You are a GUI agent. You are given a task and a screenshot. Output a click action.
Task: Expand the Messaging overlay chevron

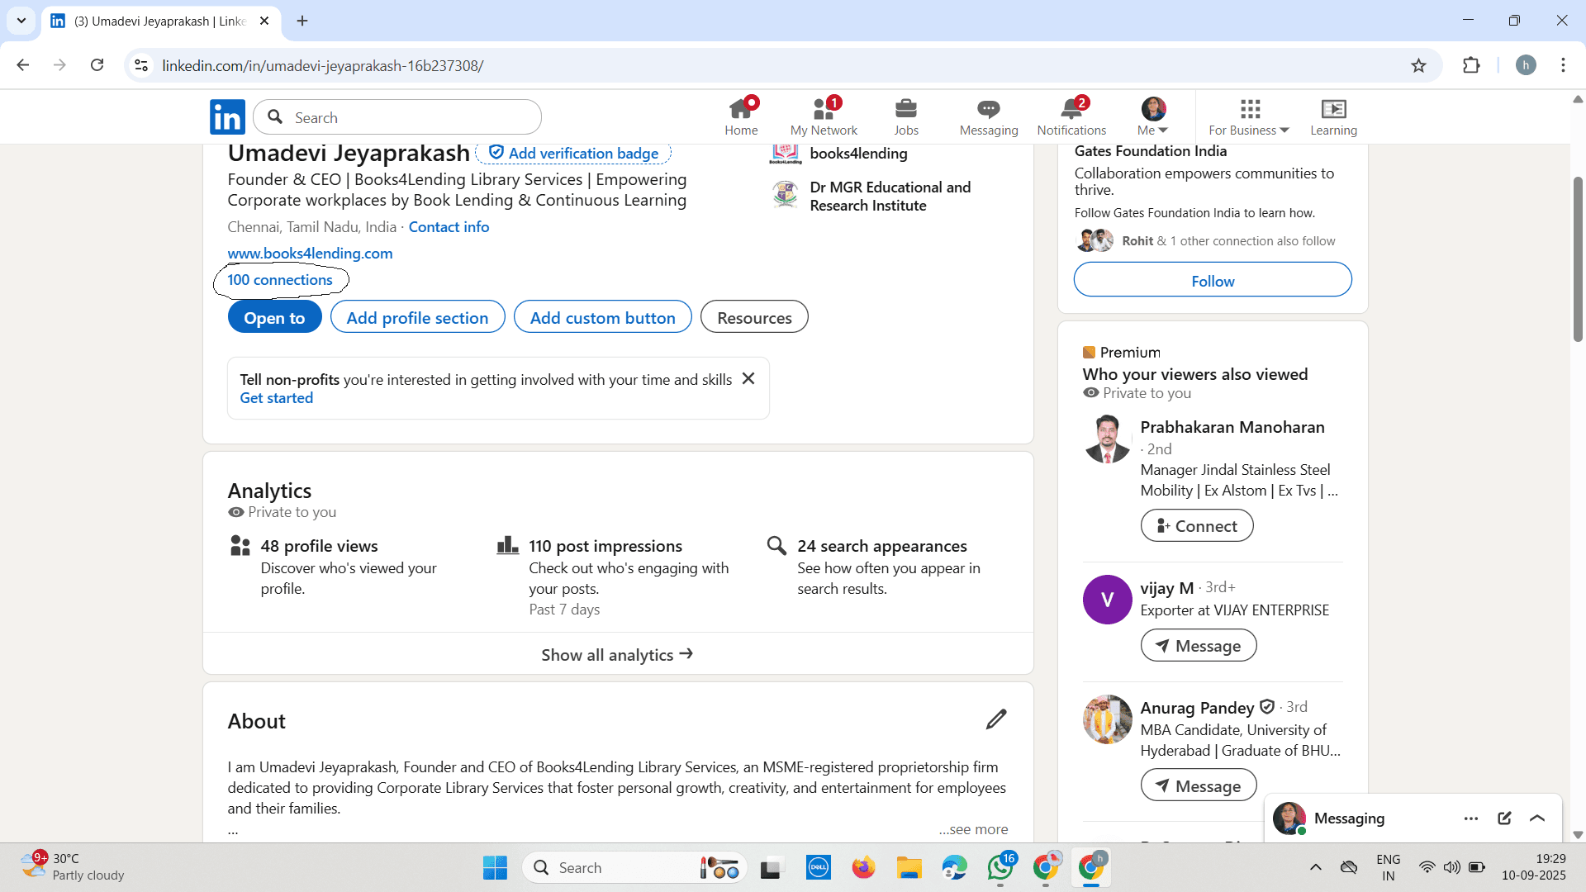pyautogui.click(x=1537, y=818)
